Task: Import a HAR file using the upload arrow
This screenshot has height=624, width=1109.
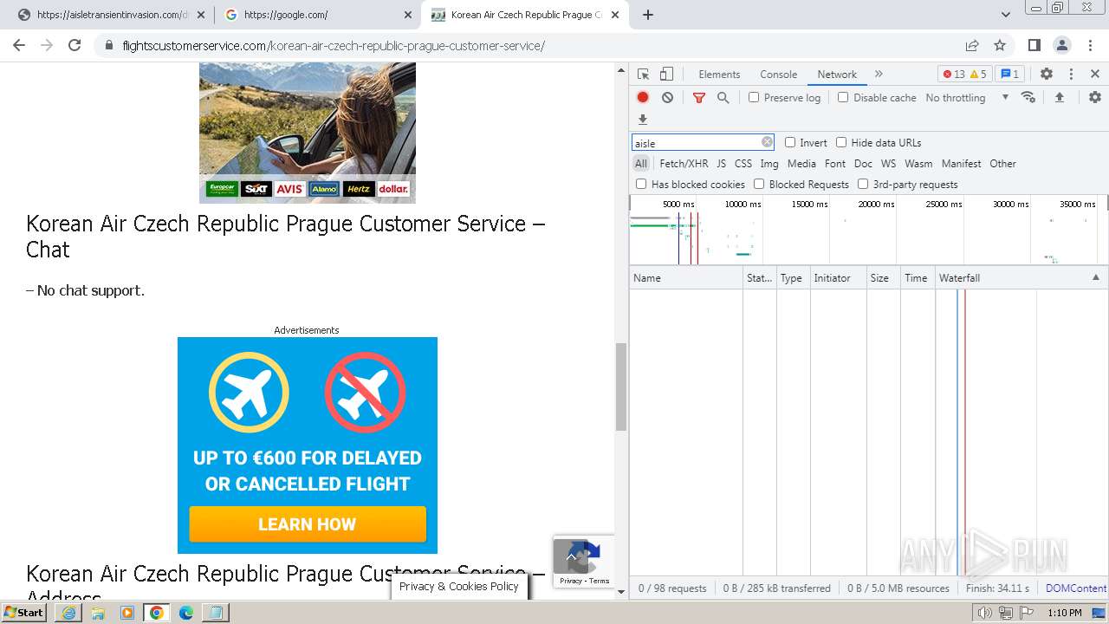Action: point(1059,97)
